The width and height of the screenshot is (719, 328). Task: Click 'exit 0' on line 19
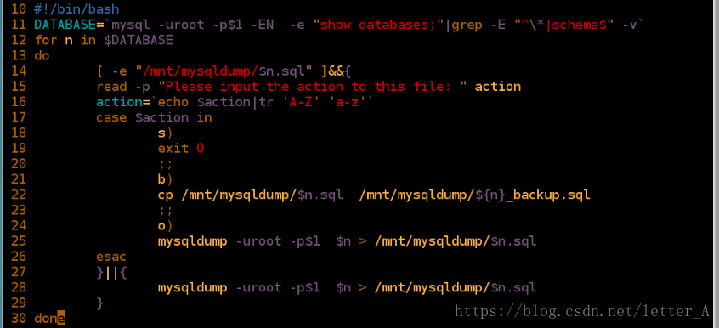(181, 149)
